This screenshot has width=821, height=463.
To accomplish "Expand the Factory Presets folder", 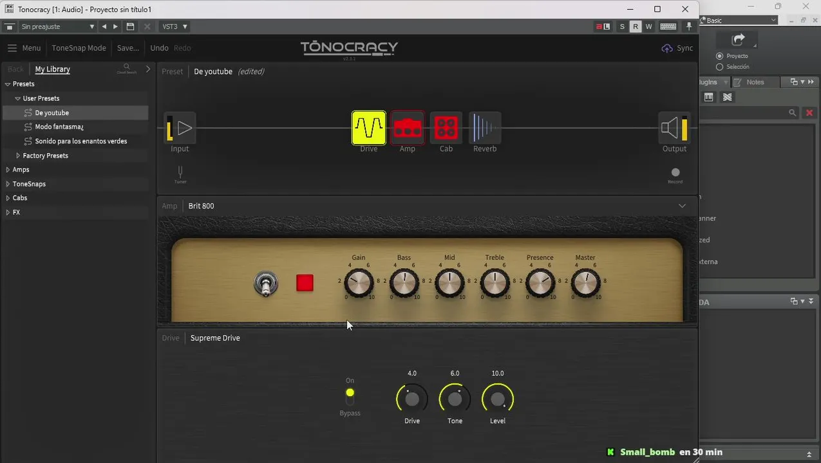I will coord(18,156).
